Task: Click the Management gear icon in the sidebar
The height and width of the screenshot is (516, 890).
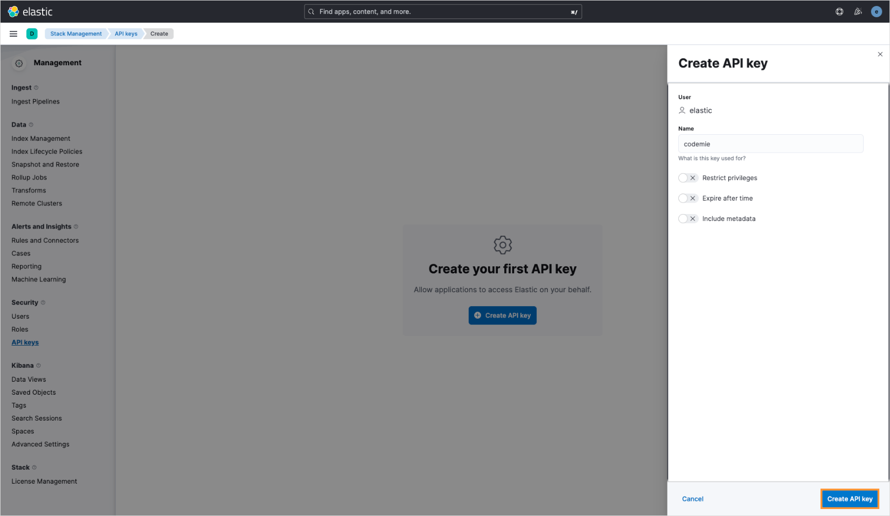Action: pyautogui.click(x=18, y=63)
